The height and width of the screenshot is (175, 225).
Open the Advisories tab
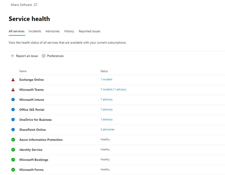(x=53, y=31)
